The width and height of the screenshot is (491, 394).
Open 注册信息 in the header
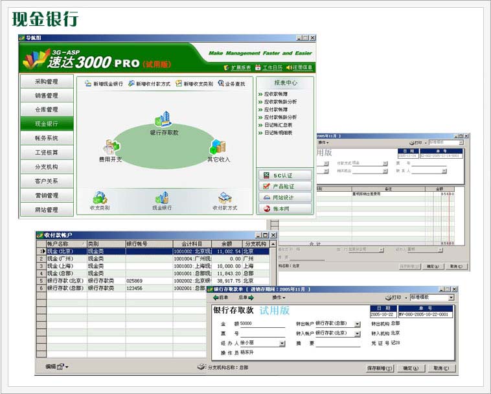[299, 67]
